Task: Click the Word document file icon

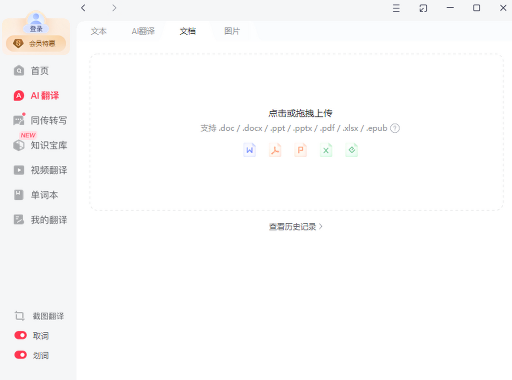Action: pos(250,150)
